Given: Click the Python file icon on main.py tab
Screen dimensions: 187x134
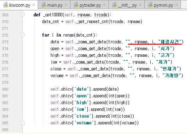Looking at the screenshot, I should pos(44,5).
